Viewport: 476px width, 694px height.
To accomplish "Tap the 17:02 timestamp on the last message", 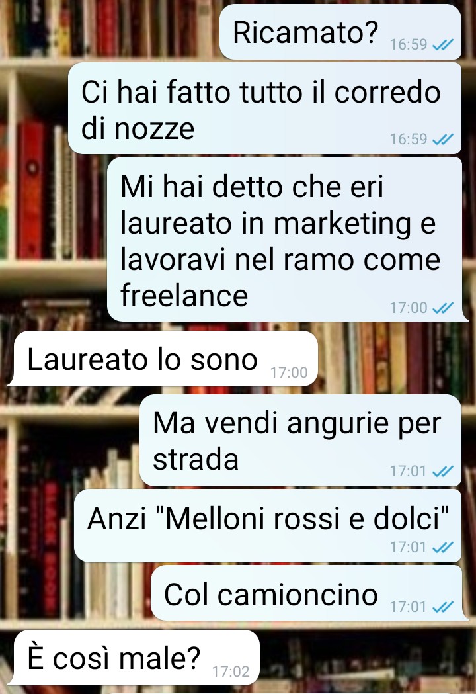I will pyautogui.click(x=231, y=672).
